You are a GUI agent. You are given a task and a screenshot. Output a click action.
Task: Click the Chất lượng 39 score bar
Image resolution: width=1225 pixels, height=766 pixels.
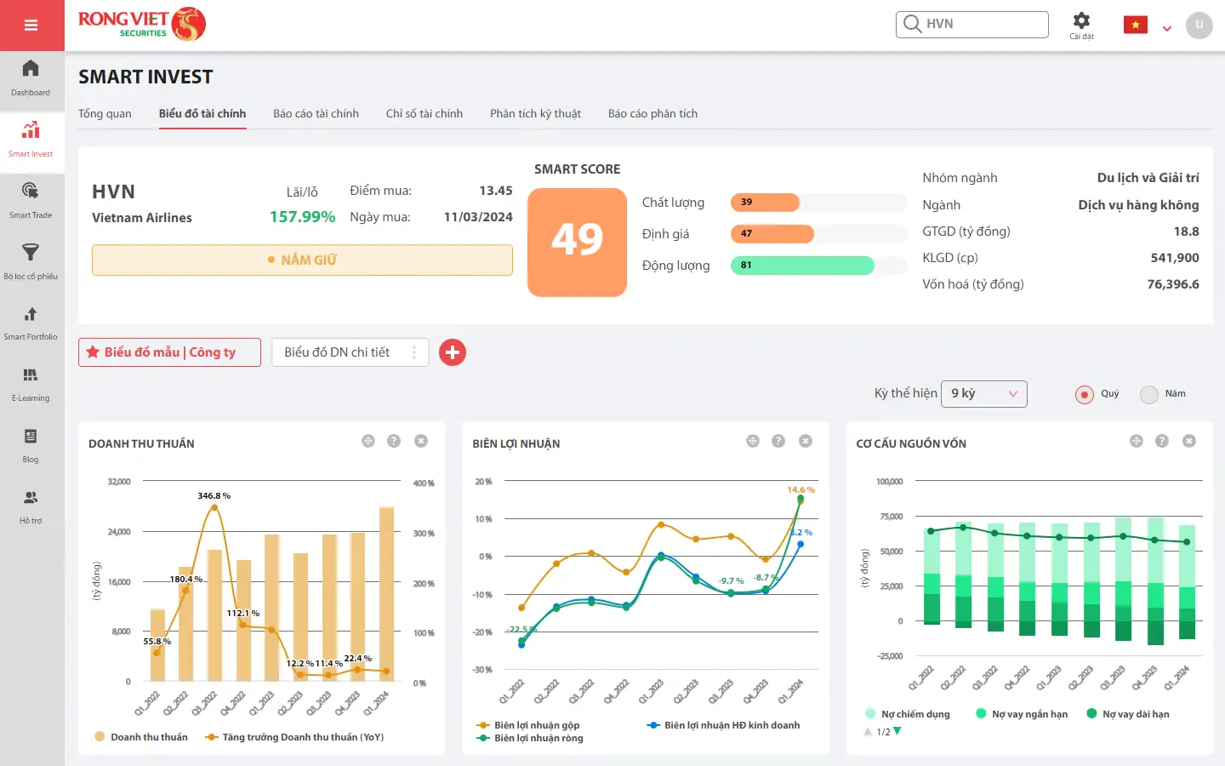[x=818, y=203]
